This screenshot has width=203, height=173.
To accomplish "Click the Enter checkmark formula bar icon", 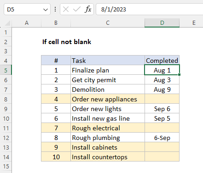I will click(77, 10).
